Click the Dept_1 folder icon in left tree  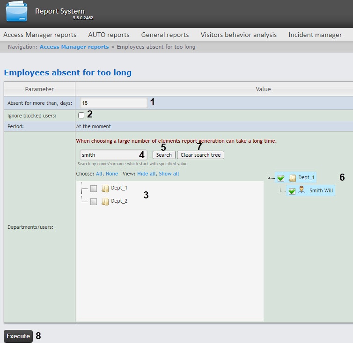click(105, 188)
